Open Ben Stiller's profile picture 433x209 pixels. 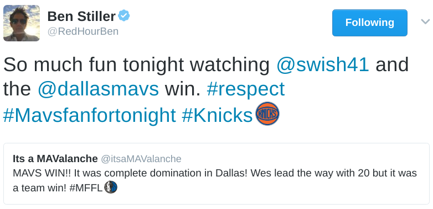(22, 23)
